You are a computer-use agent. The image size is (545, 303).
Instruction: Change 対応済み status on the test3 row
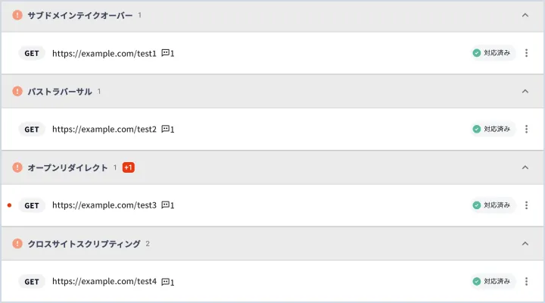click(493, 205)
